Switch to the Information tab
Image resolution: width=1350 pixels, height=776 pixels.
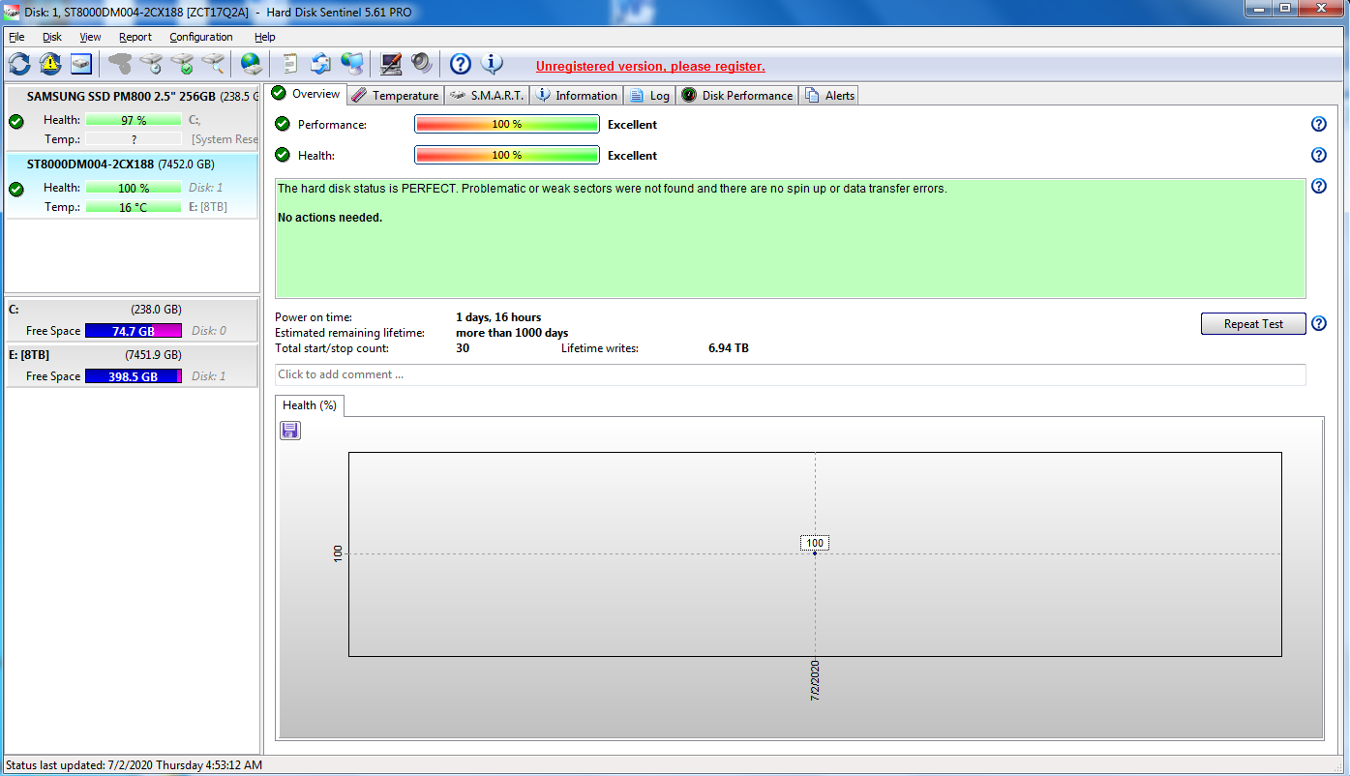point(577,95)
